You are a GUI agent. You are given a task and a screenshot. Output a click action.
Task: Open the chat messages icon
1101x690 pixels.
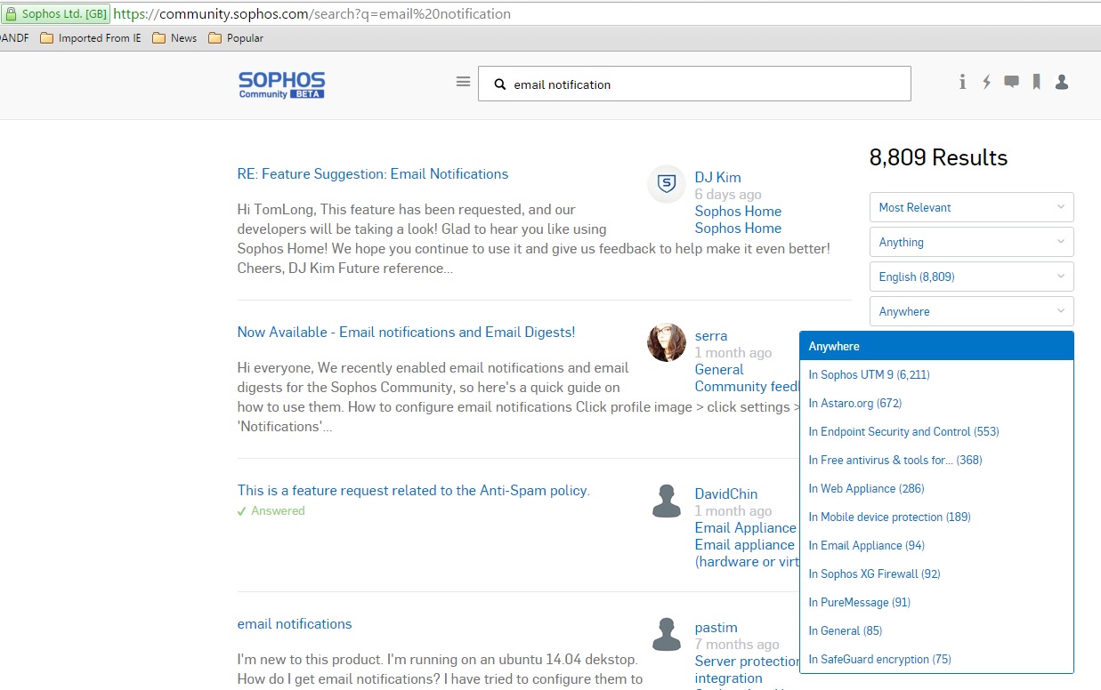point(1011,82)
